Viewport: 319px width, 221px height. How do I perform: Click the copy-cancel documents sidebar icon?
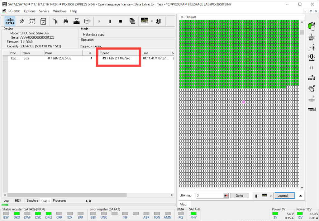pyautogui.click(x=312, y=89)
